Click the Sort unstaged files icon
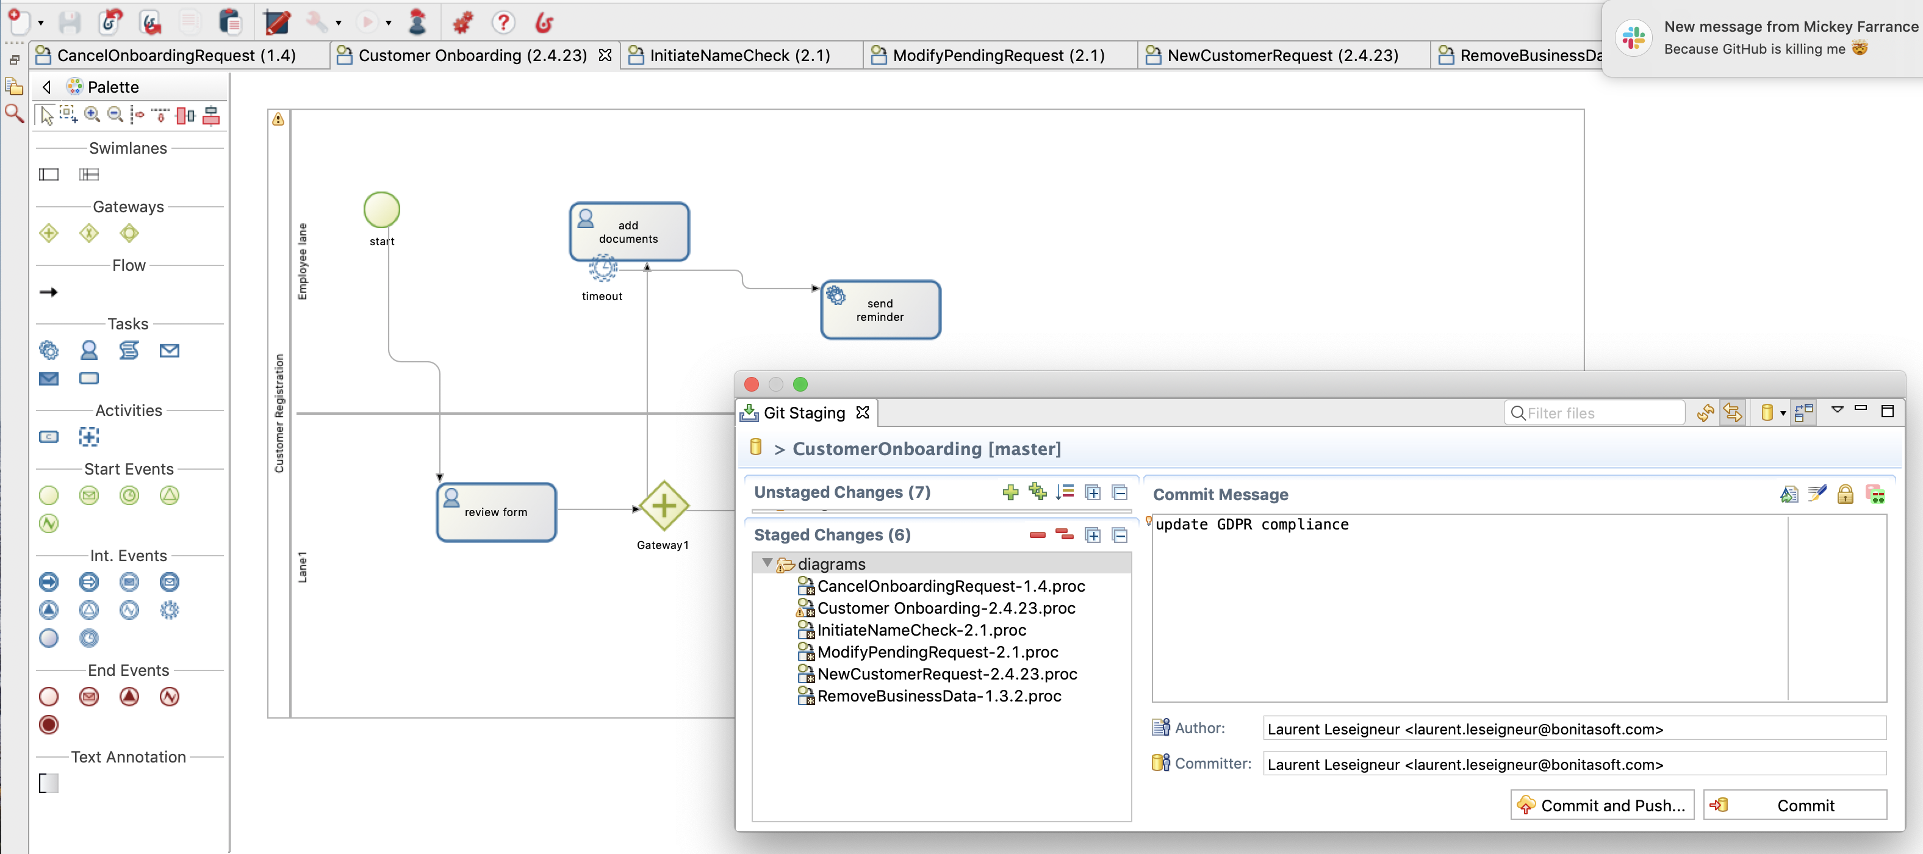Screen dimensions: 1923x854 tap(1065, 492)
